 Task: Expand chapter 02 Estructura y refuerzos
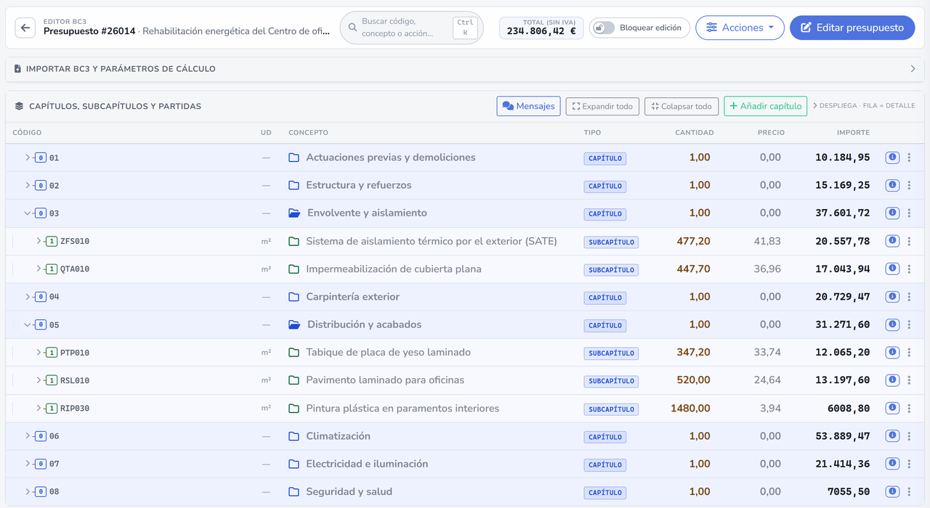(28, 185)
